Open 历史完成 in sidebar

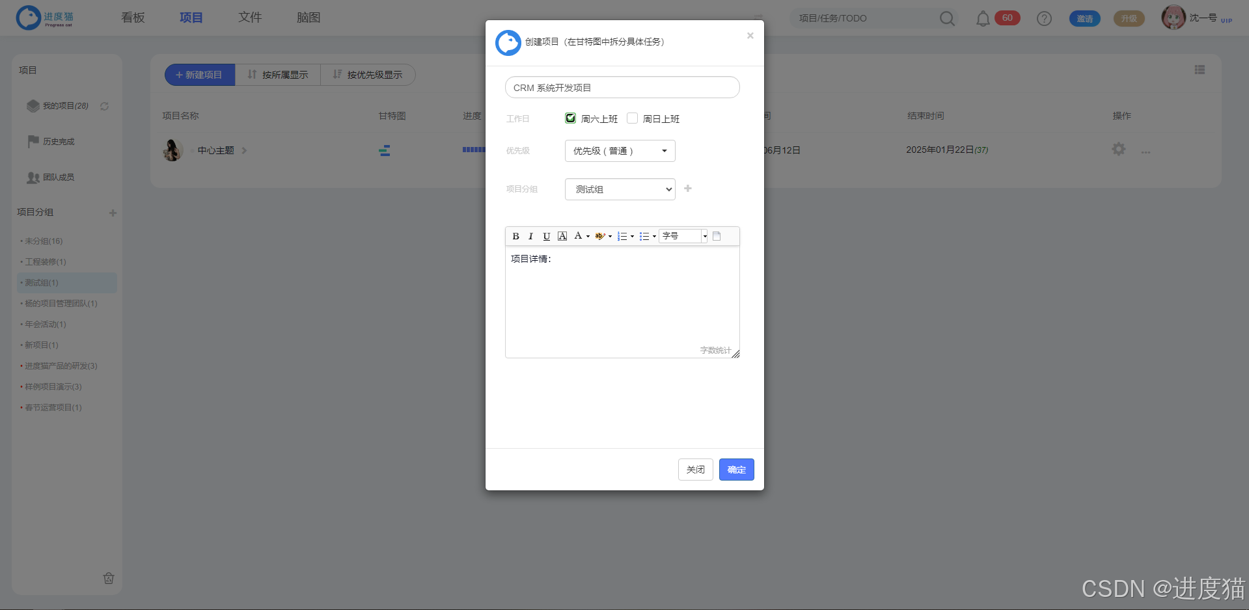click(x=59, y=142)
